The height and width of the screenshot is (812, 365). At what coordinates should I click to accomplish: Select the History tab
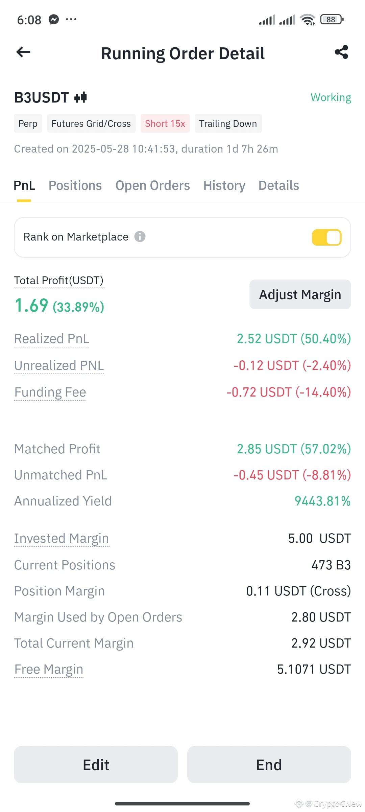(224, 185)
